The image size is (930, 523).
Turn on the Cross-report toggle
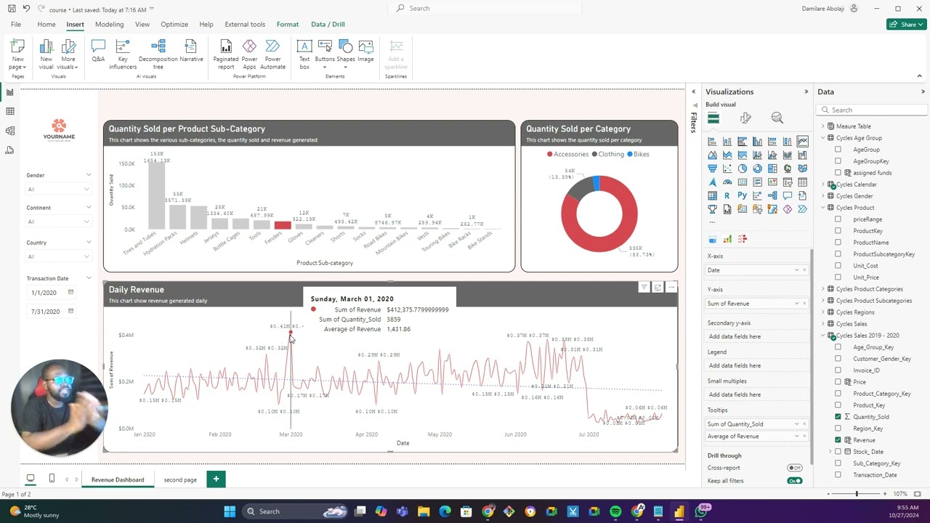(x=795, y=468)
